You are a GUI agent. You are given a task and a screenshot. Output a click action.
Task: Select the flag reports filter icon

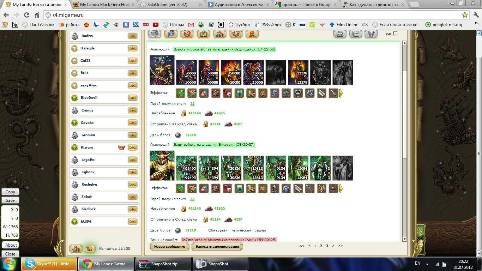click(x=171, y=34)
